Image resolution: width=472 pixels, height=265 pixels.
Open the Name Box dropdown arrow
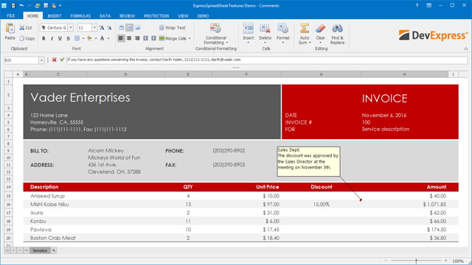[x=41, y=60]
